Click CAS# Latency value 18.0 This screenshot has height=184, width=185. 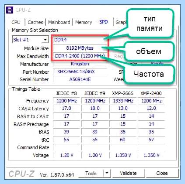point(95,108)
